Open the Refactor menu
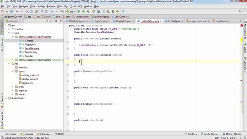Image resolution: width=247 pixels, height=139 pixels. point(51,7)
